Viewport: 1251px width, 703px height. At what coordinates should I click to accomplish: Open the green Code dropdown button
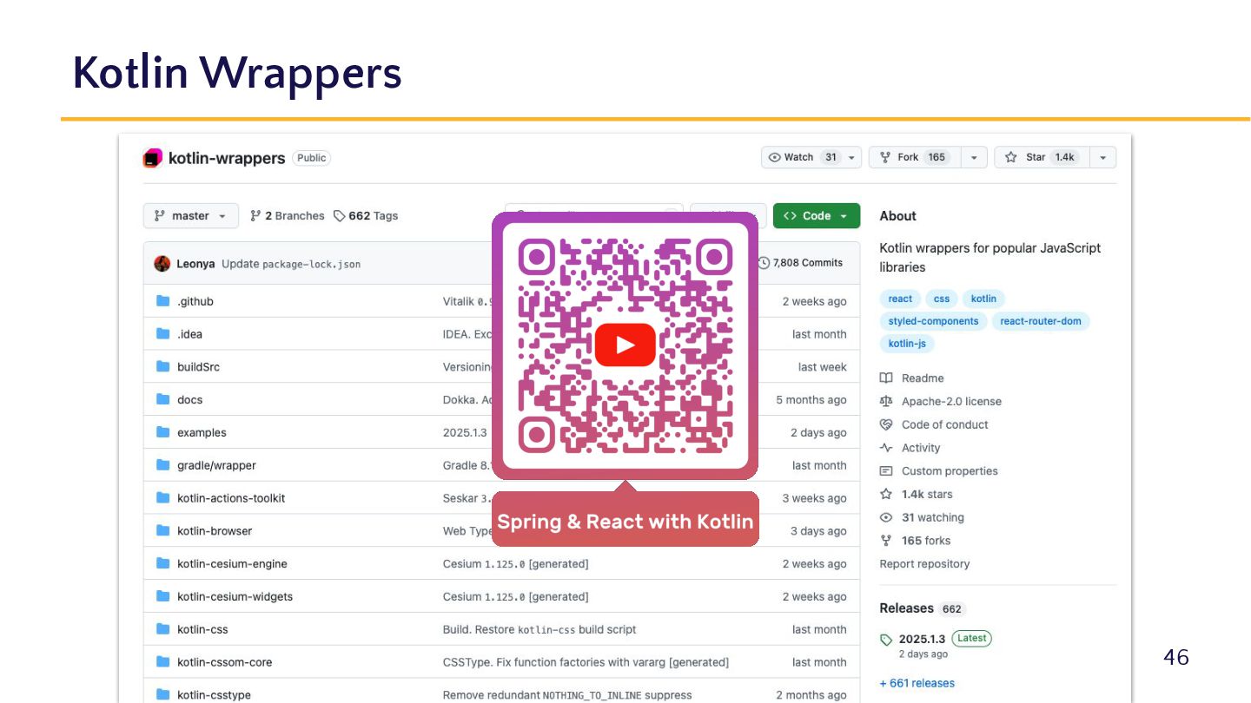pos(817,216)
